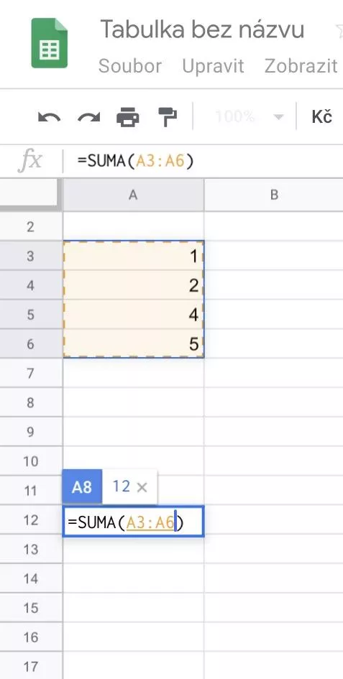Open the Soubor menu
Screen dimensions: 343x679
tap(130, 66)
